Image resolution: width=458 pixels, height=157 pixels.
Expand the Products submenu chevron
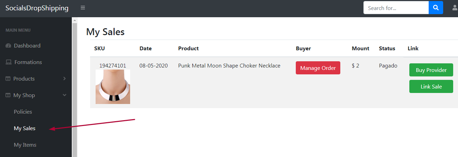pos(65,79)
